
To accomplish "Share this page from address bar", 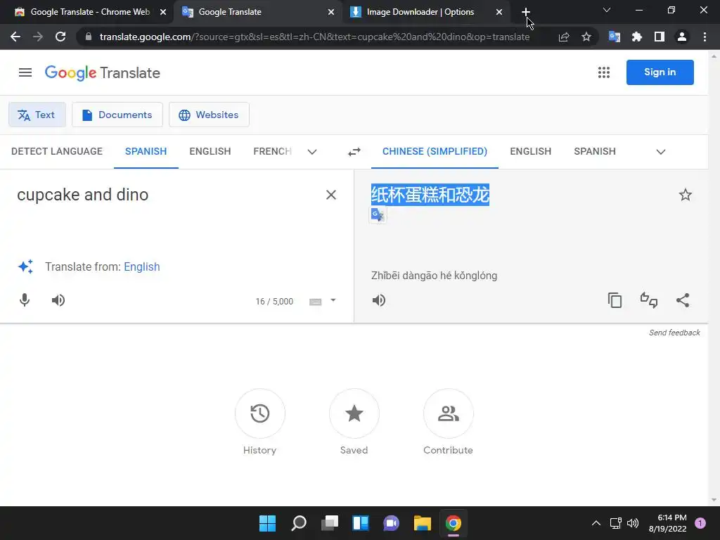I will click(564, 37).
